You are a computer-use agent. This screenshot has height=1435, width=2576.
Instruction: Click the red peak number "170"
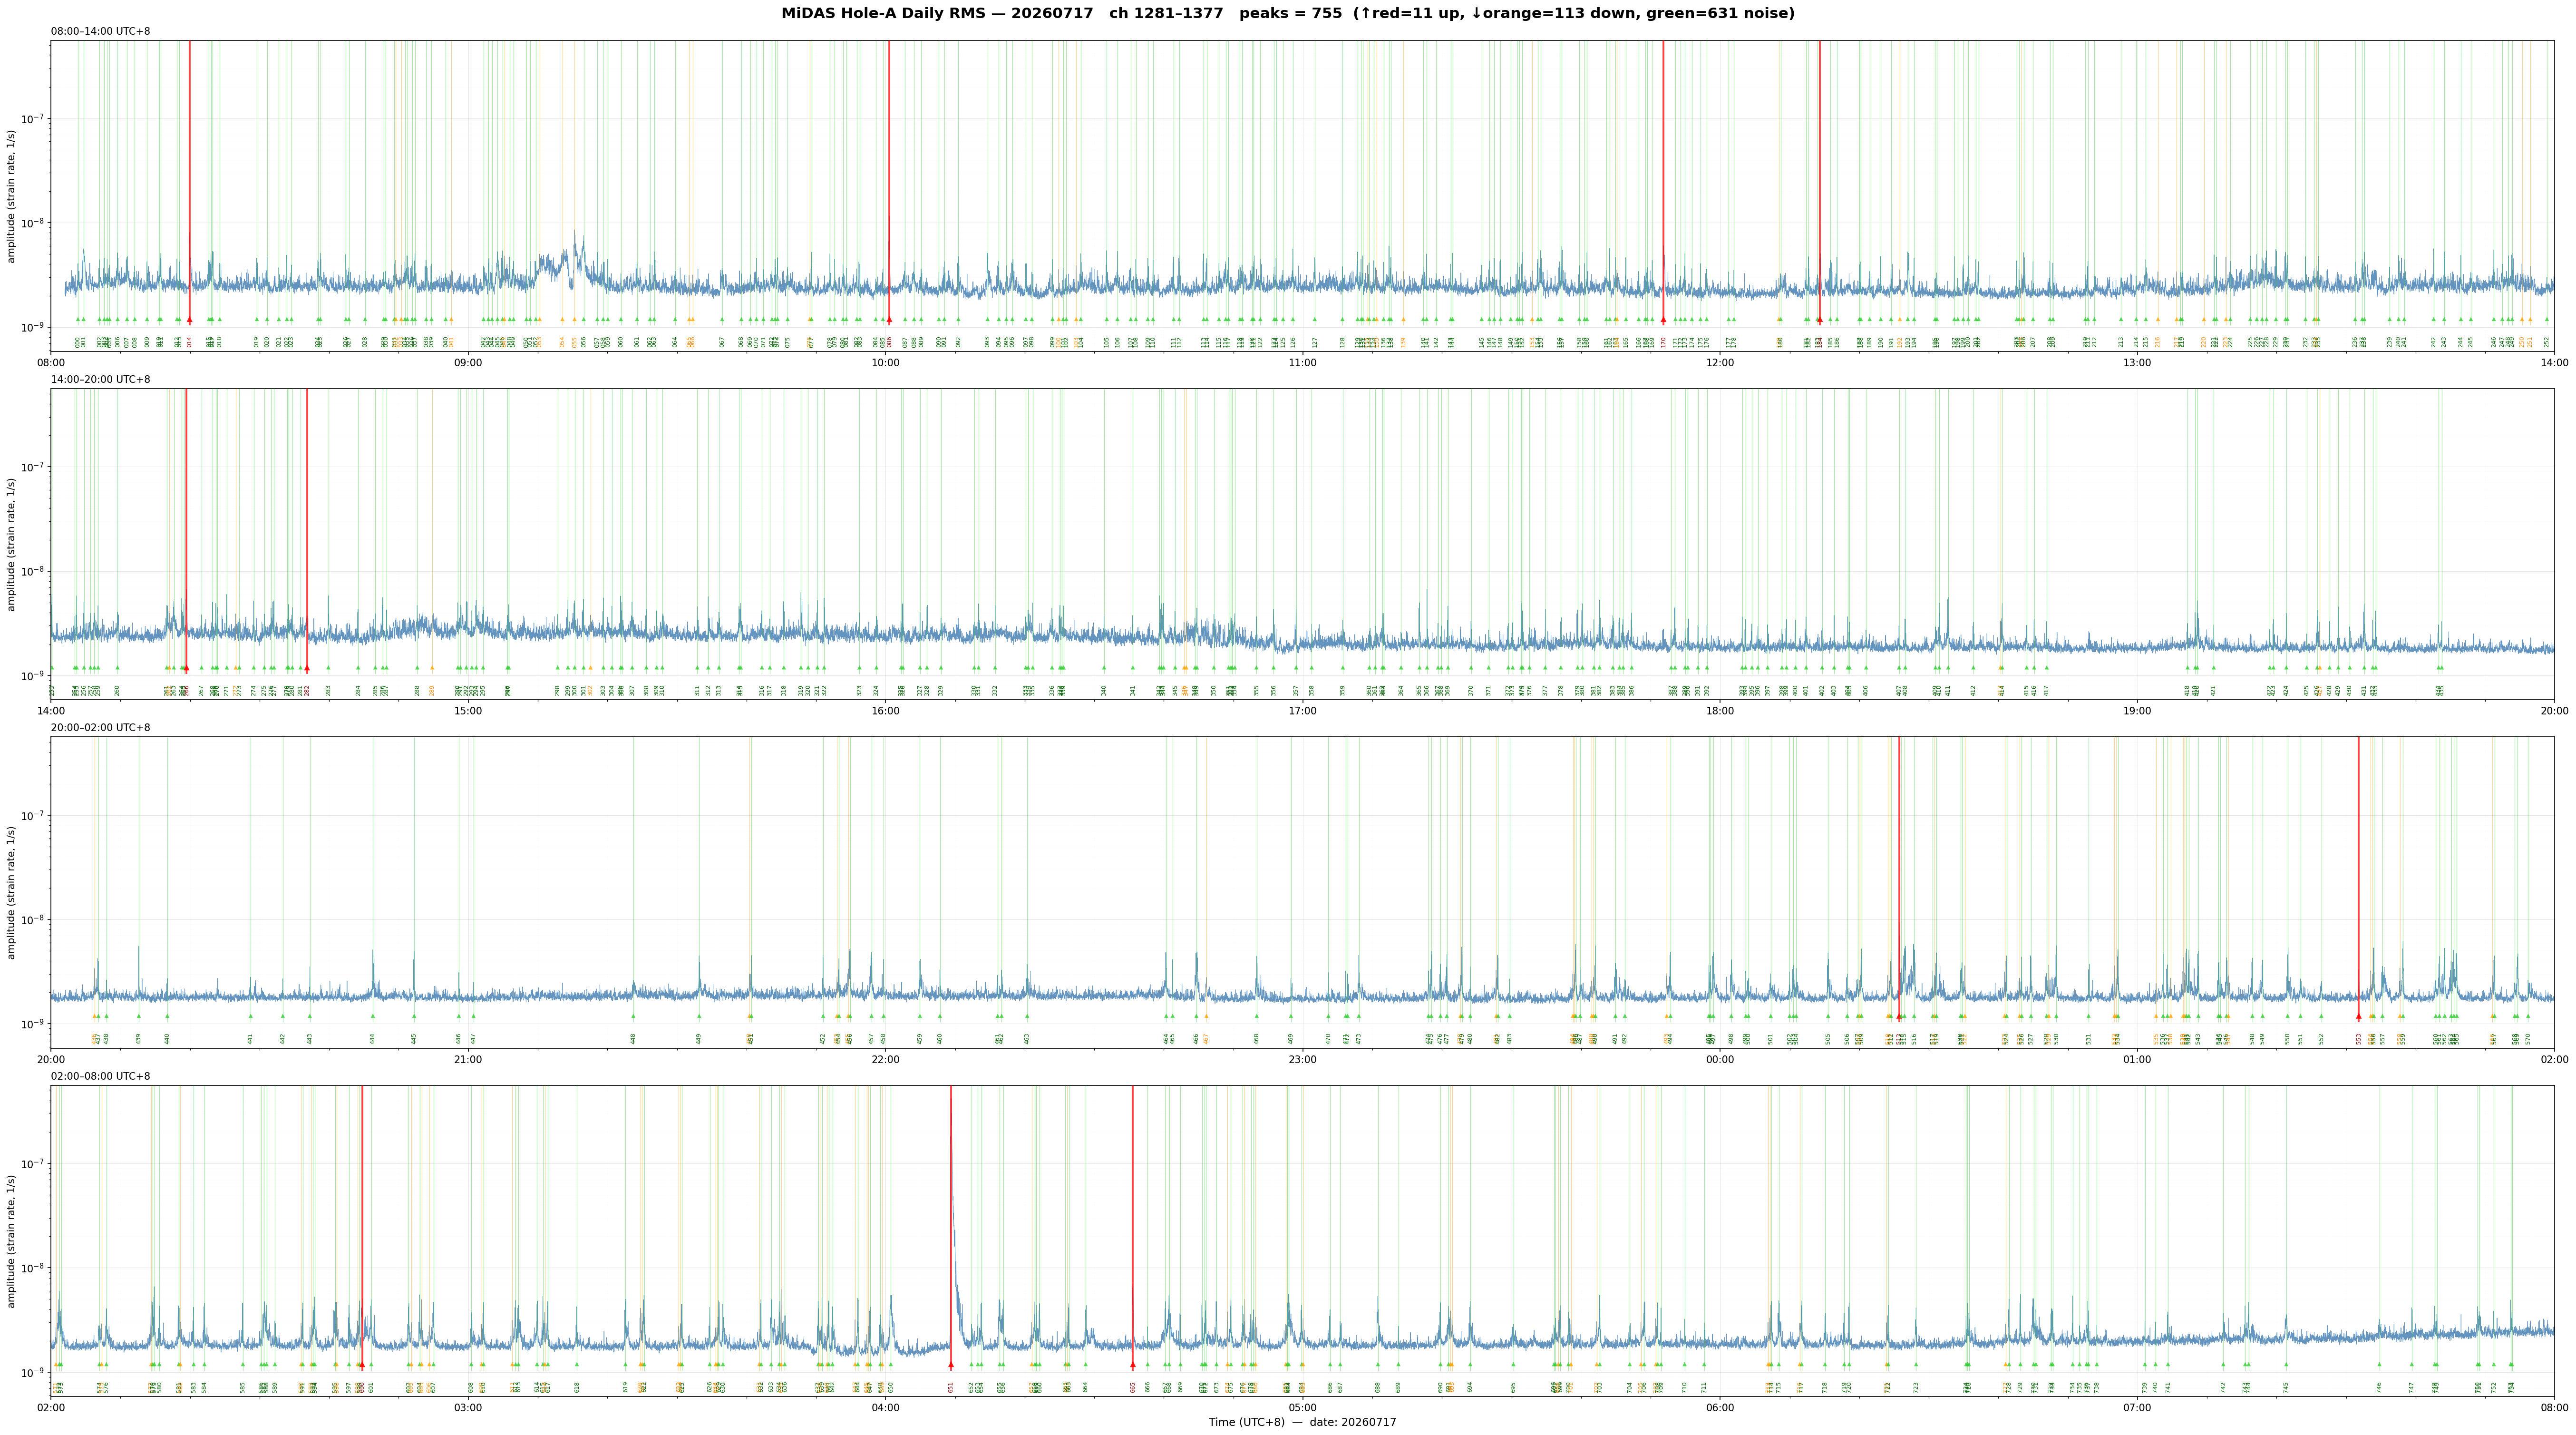[1664, 342]
